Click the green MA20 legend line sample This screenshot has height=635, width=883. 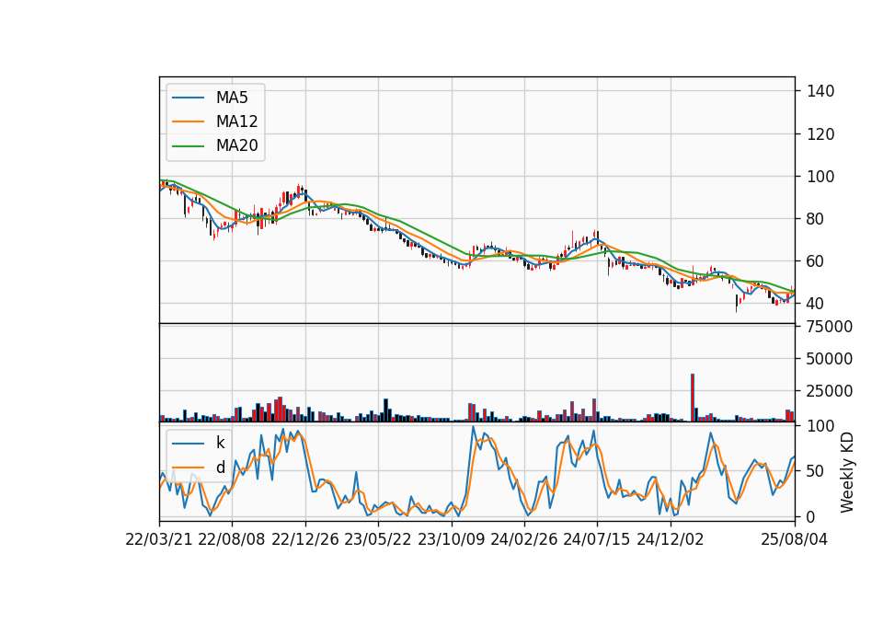188,146
